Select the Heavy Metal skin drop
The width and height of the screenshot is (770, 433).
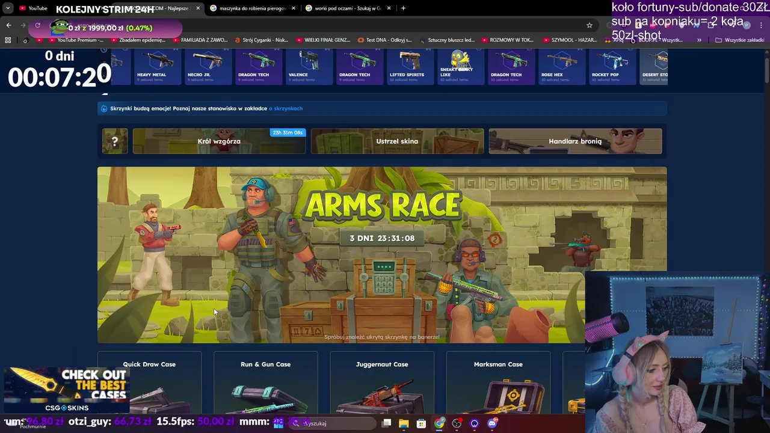(x=156, y=67)
